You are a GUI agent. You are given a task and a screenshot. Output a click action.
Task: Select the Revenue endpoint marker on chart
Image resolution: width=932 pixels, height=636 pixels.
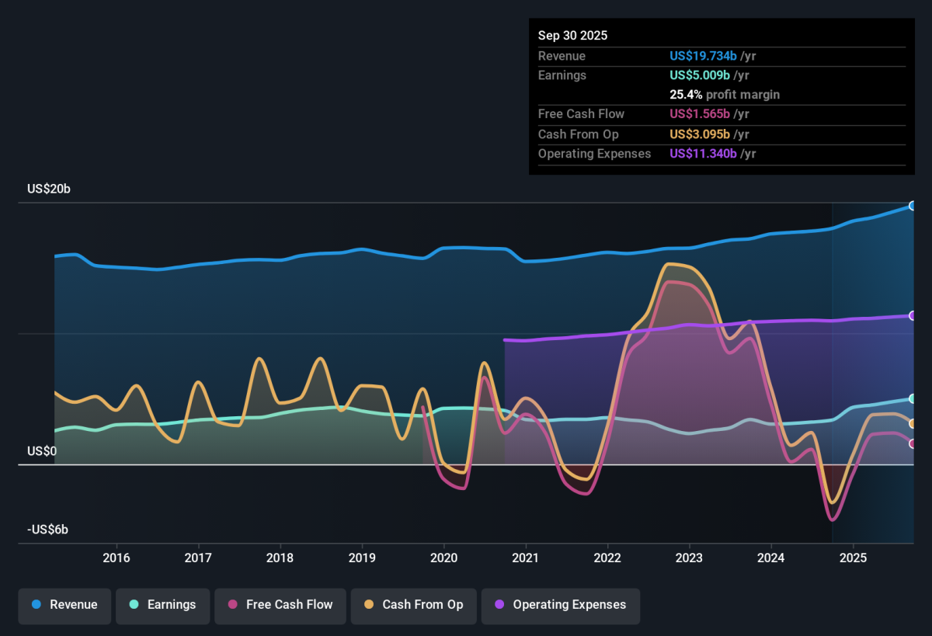click(913, 206)
